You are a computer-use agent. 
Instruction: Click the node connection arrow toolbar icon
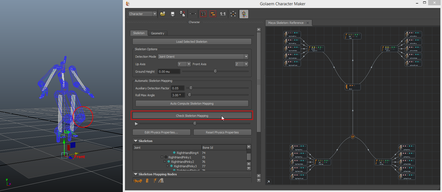[x=193, y=14]
